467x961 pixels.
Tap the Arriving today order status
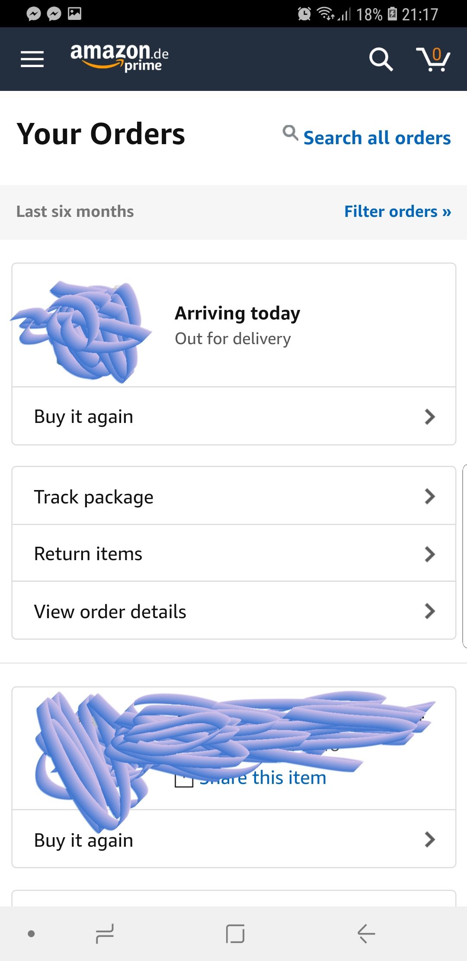[237, 313]
